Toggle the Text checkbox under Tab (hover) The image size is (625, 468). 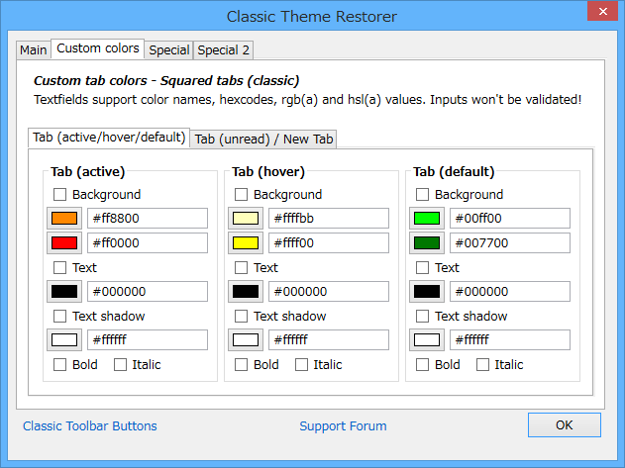tap(242, 267)
